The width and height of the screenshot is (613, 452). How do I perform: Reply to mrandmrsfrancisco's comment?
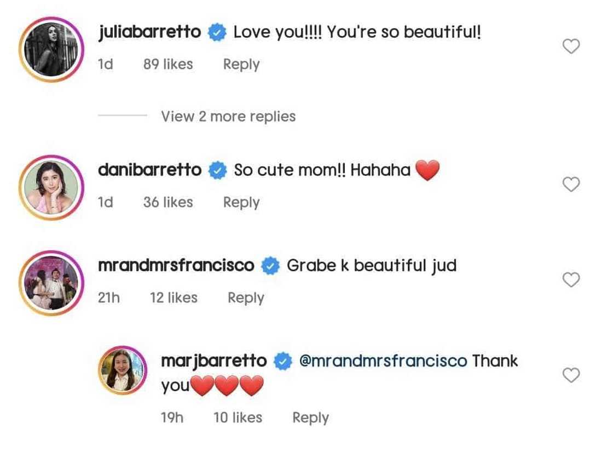pos(245,297)
